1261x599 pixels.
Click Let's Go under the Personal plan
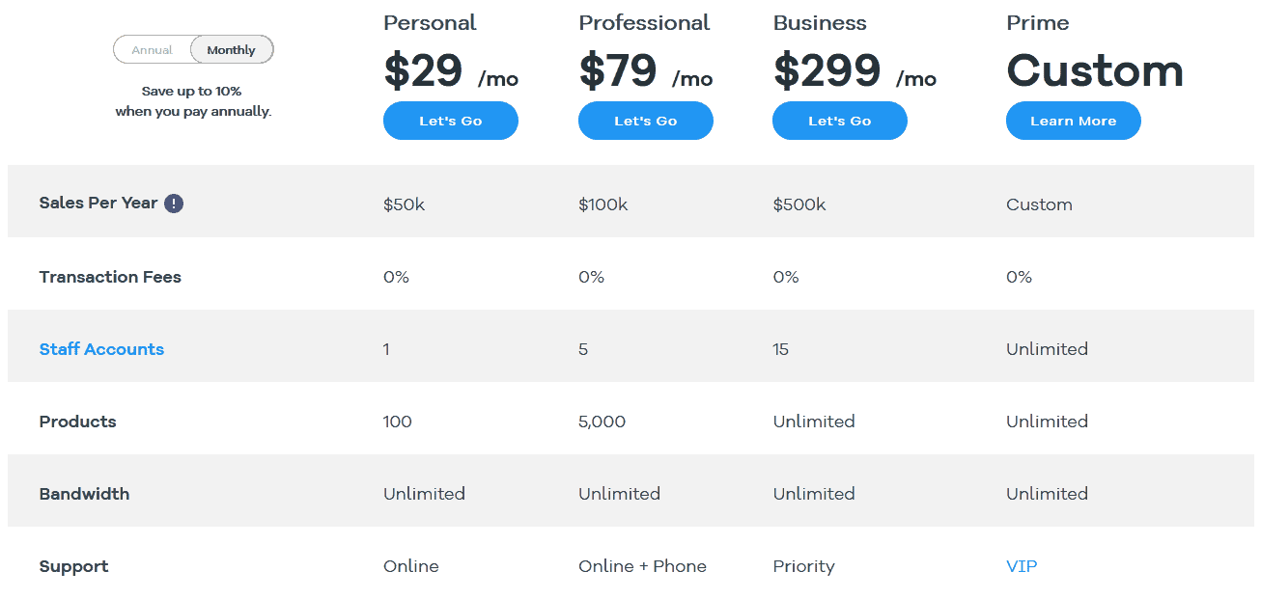450,121
